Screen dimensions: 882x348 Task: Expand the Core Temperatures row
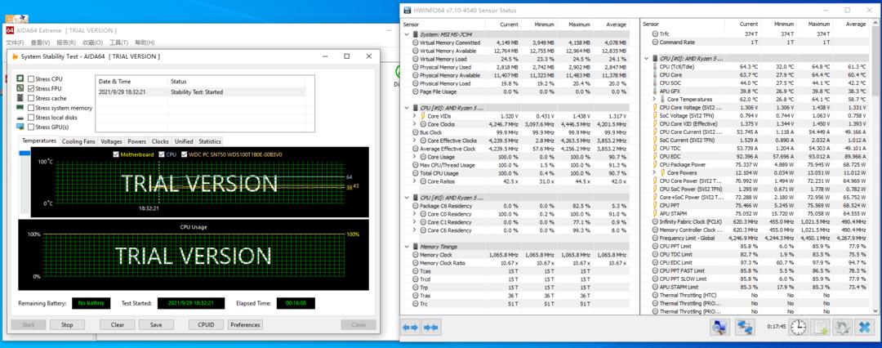(x=654, y=99)
